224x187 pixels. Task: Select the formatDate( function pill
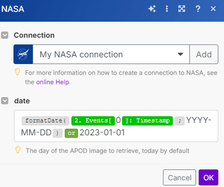(x=46, y=120)
